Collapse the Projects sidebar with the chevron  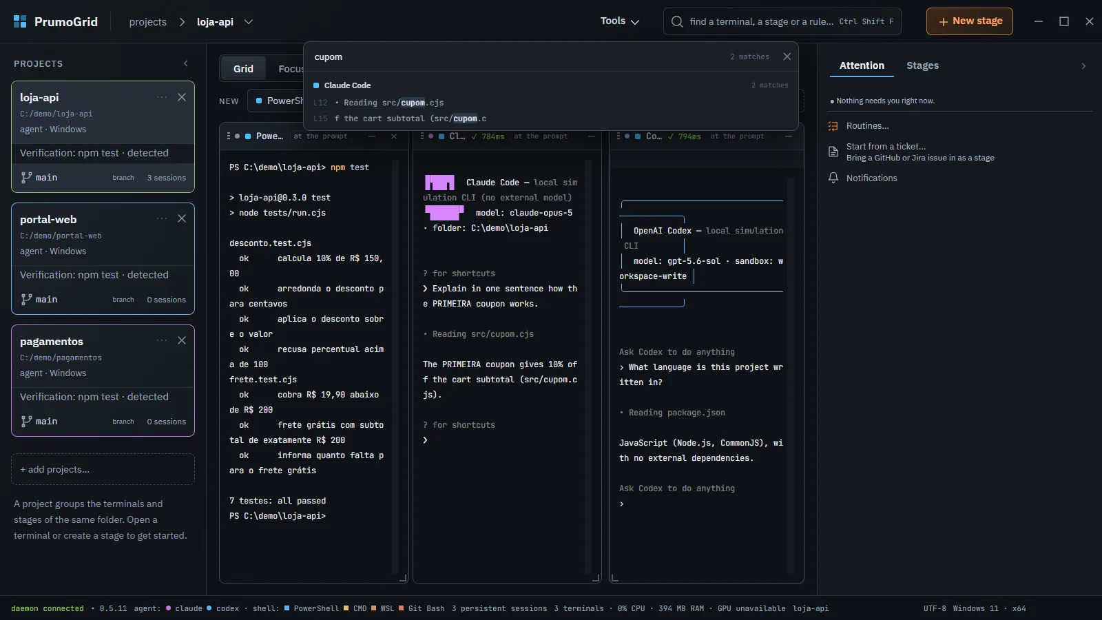point(186,63)
